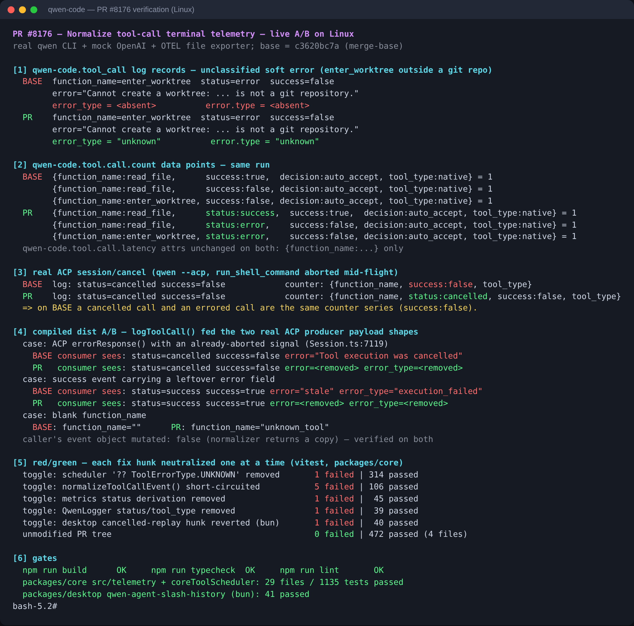Click the line "case: ACP errorResponse() with an already-aborted signal"
Image resolution: width=634 pixels, height=626 pixels.
[x=205, y=344]
